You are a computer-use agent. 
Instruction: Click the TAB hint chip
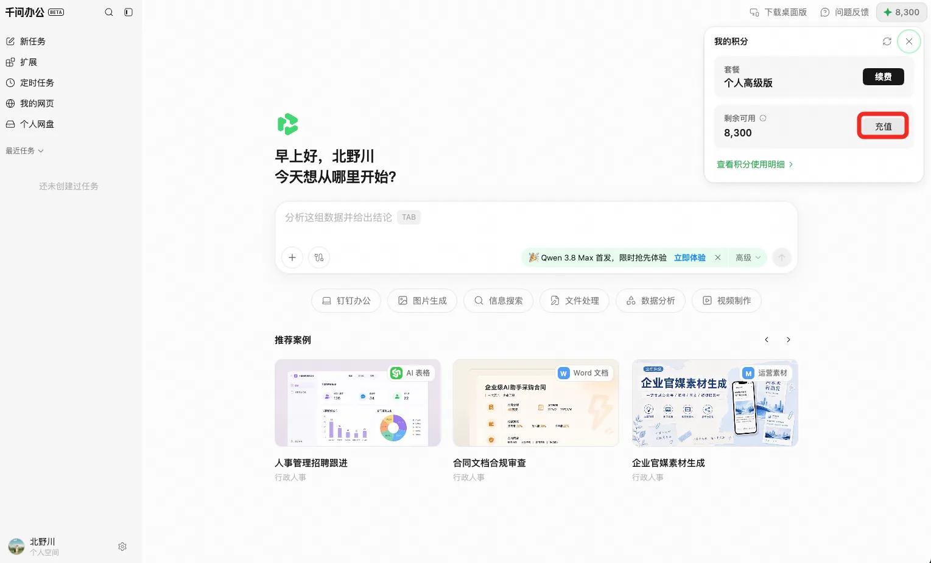coord(409,217)
